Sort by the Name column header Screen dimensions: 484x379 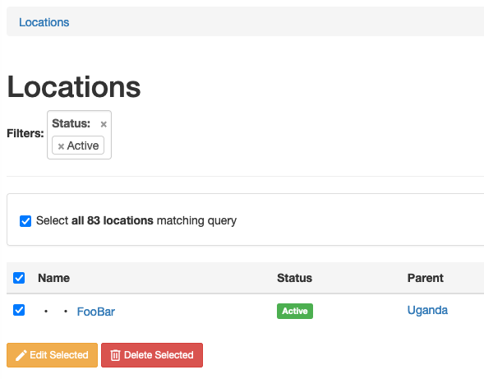pos(53,278)
